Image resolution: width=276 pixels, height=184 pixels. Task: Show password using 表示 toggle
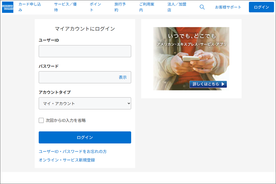point(122,77)
